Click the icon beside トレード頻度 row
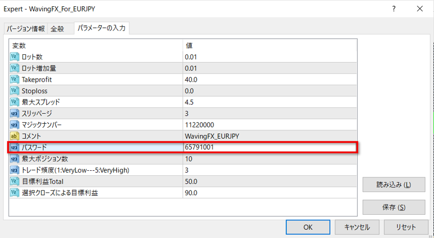This screenshot has width=434, height=238. click(14, 170)
